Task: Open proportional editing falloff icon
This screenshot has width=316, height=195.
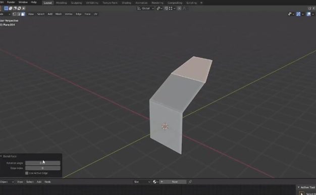Action: [184, 8]
